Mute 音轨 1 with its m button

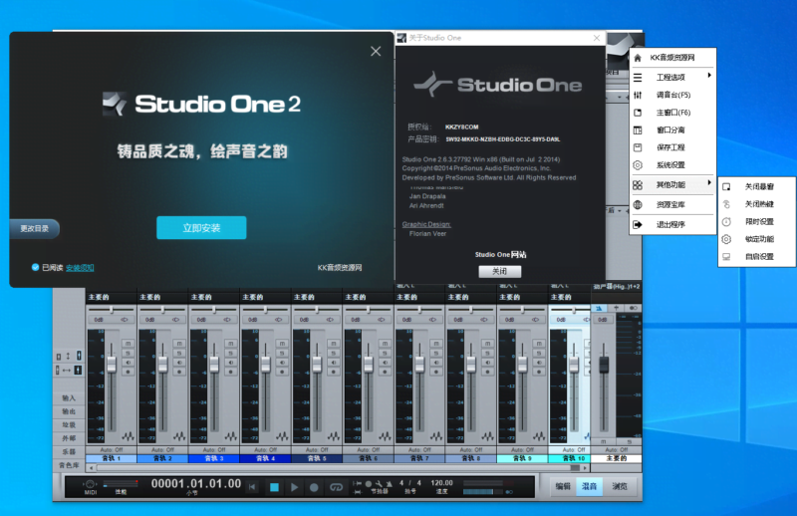[128, 344]
